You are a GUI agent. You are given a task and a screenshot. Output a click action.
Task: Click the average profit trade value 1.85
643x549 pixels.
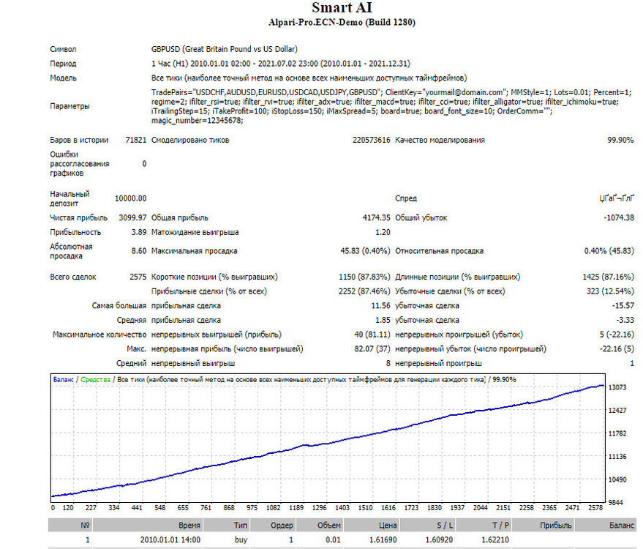[x=383, y=320]
